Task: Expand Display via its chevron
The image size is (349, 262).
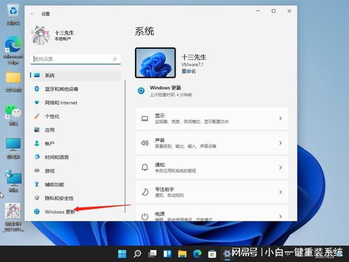Action: (x=280, y=119)
